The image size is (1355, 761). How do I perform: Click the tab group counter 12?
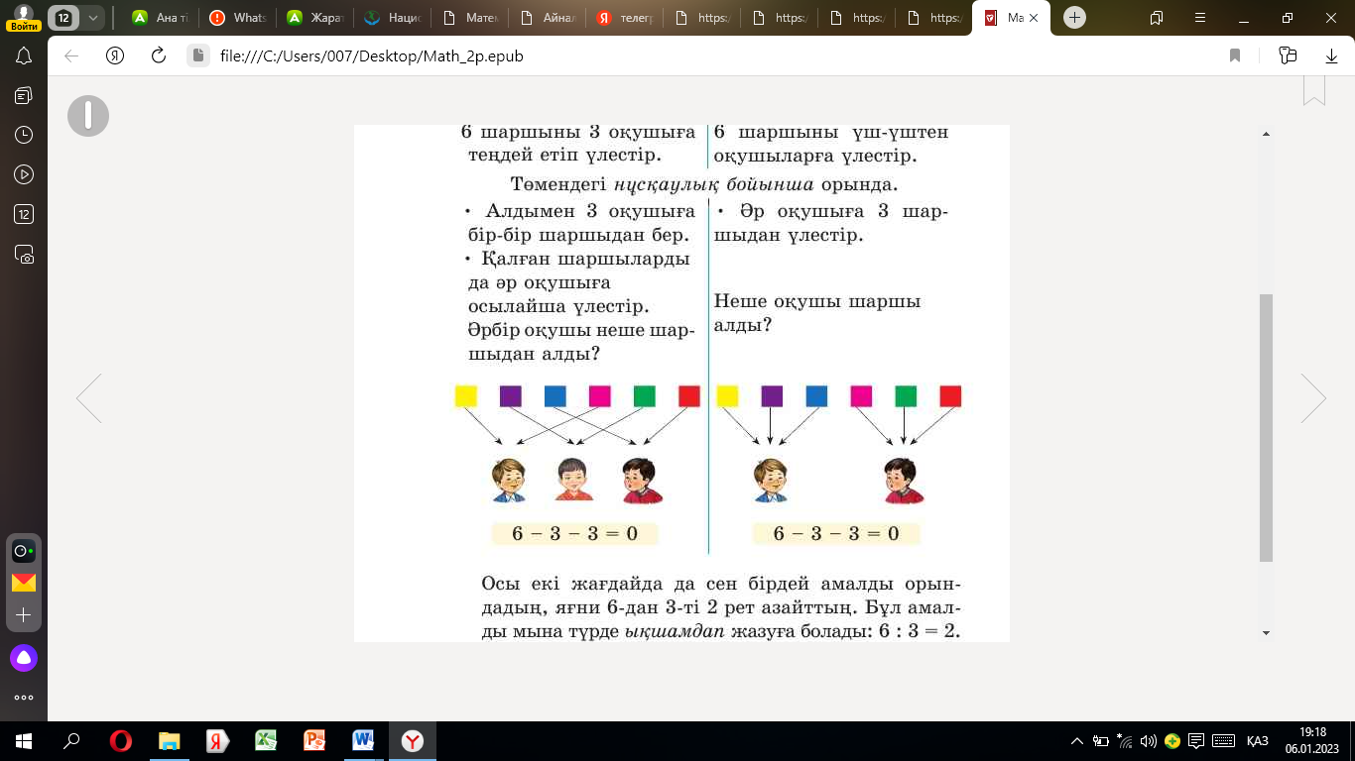click(63, 18)
